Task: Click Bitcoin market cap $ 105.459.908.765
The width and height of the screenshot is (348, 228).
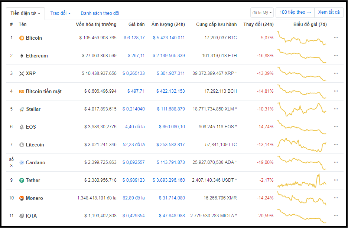Action: [x=98, y=38]
